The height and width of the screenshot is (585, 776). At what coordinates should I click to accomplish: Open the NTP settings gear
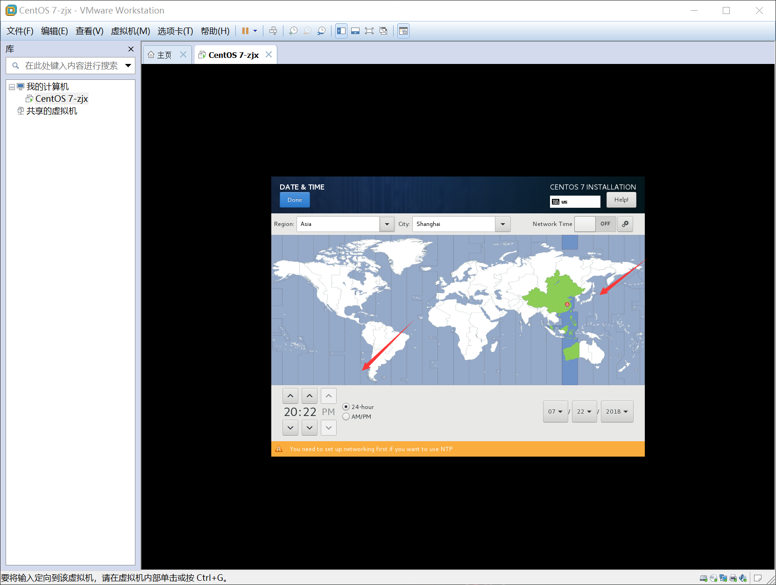tap(625, 224)
